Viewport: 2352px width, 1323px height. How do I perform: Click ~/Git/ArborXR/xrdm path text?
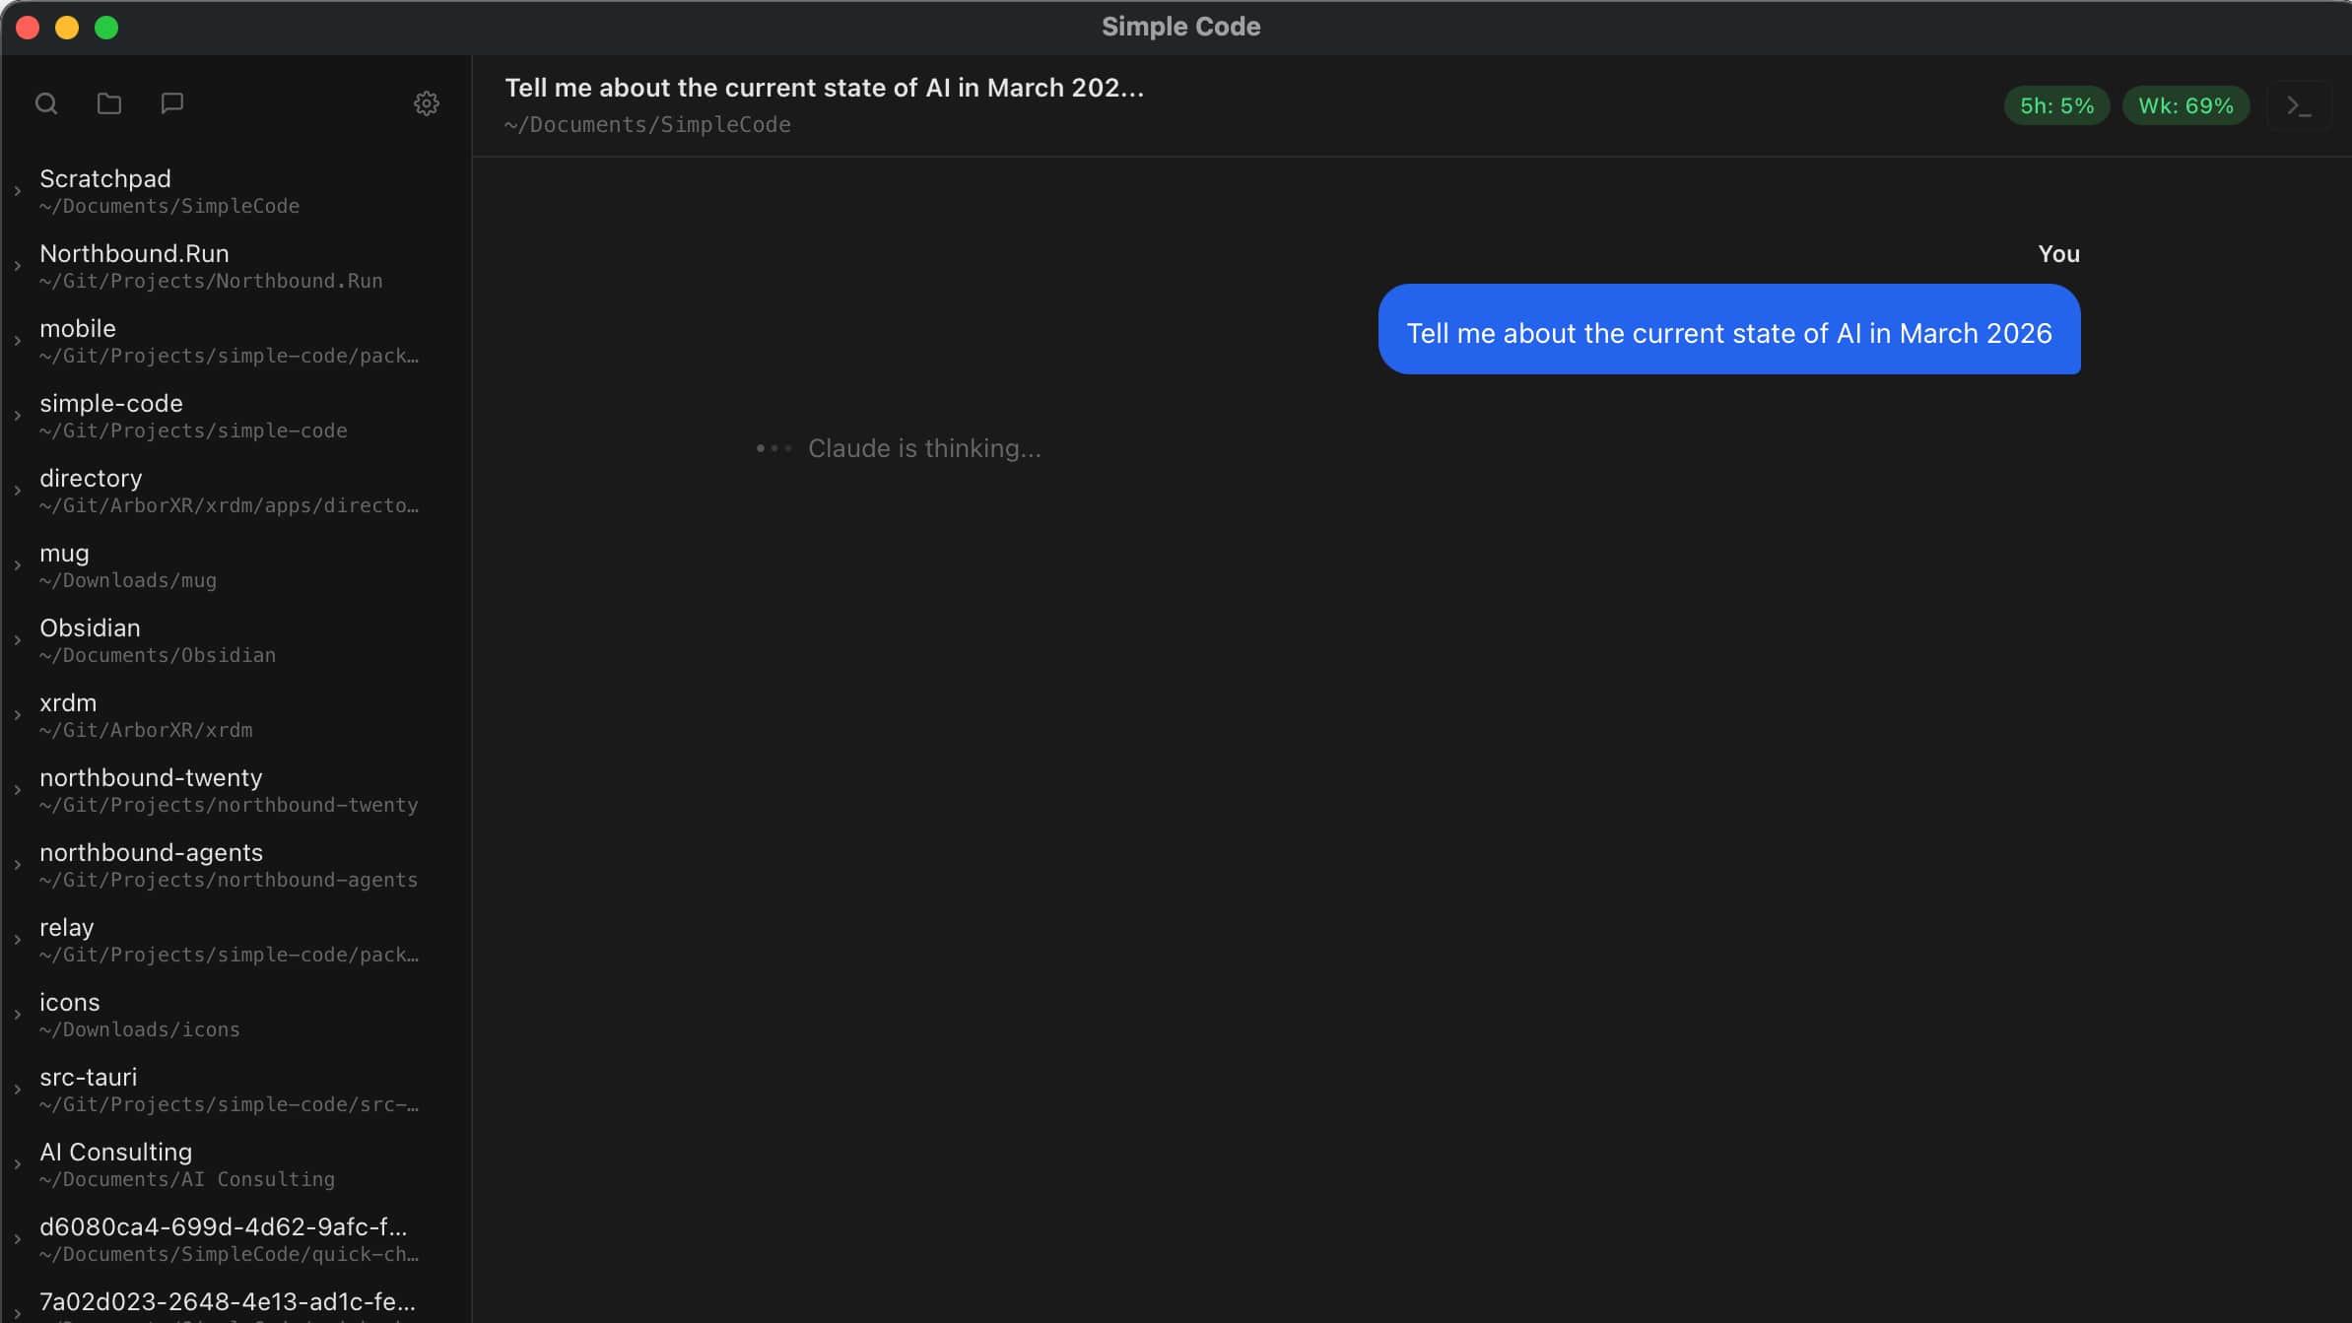coord(146,730)
